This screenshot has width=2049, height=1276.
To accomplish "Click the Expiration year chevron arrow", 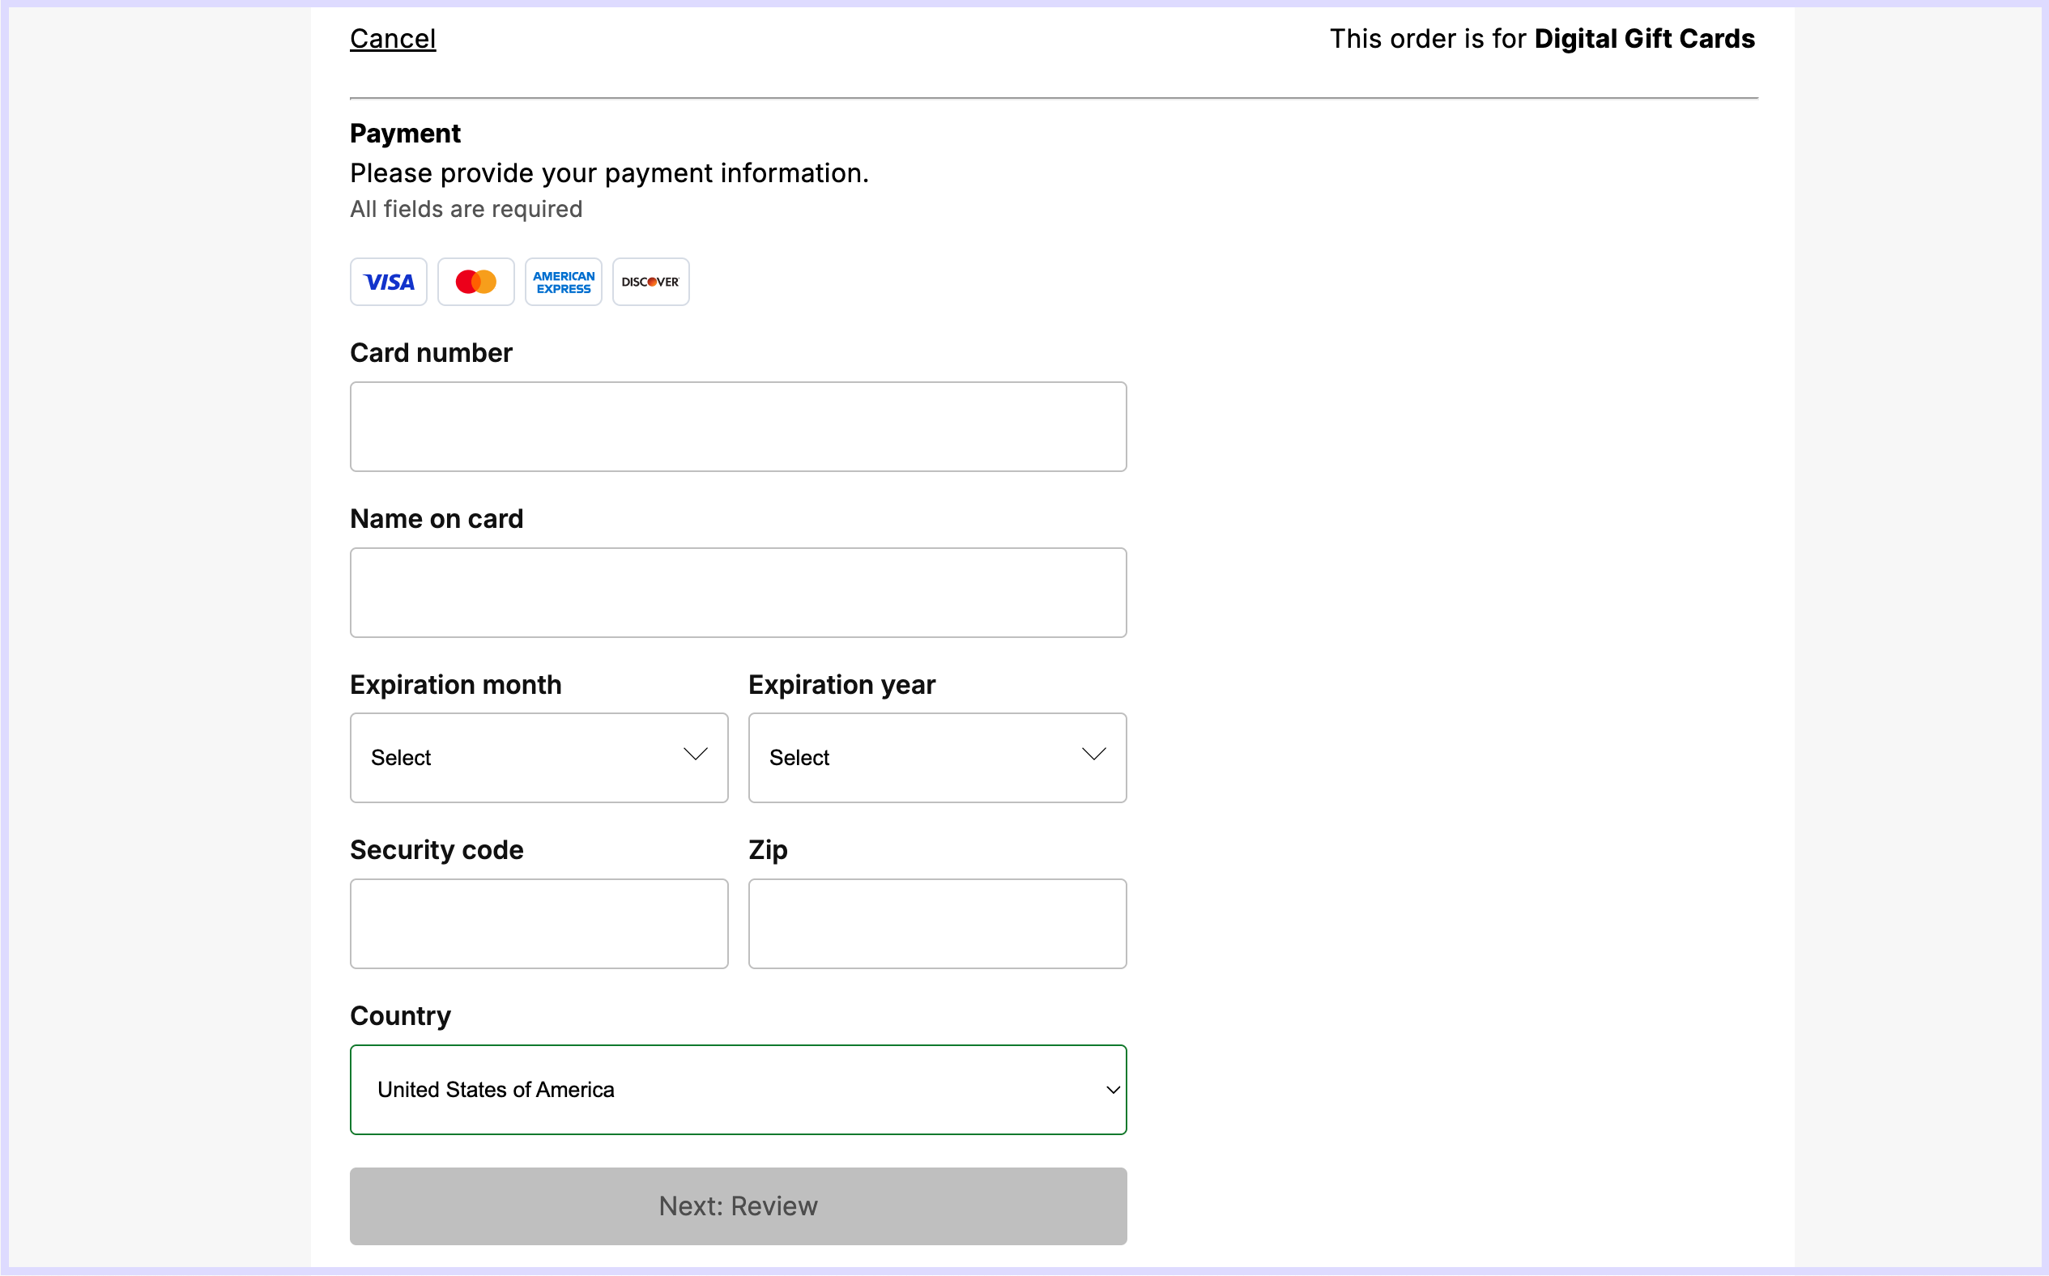I will (x=1093, y=755).
